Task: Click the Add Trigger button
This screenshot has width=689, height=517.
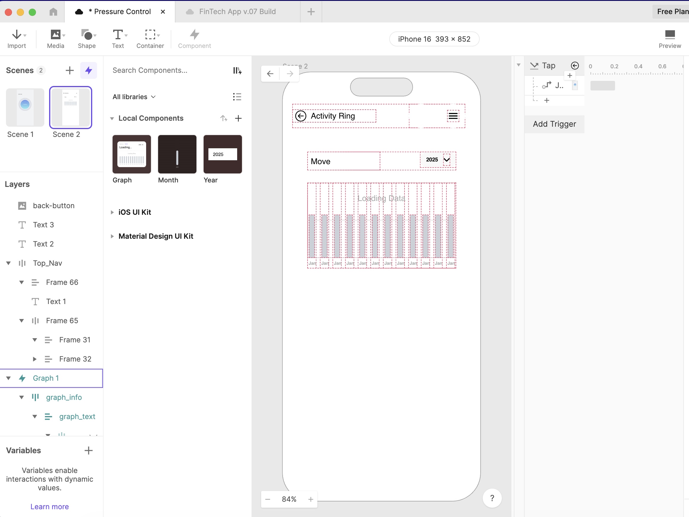Action: point(555,124)
